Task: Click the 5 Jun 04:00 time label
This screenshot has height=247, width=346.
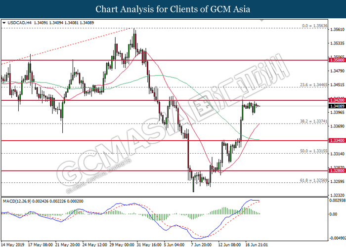Action: pyautogui.click(x=174, y=245)
